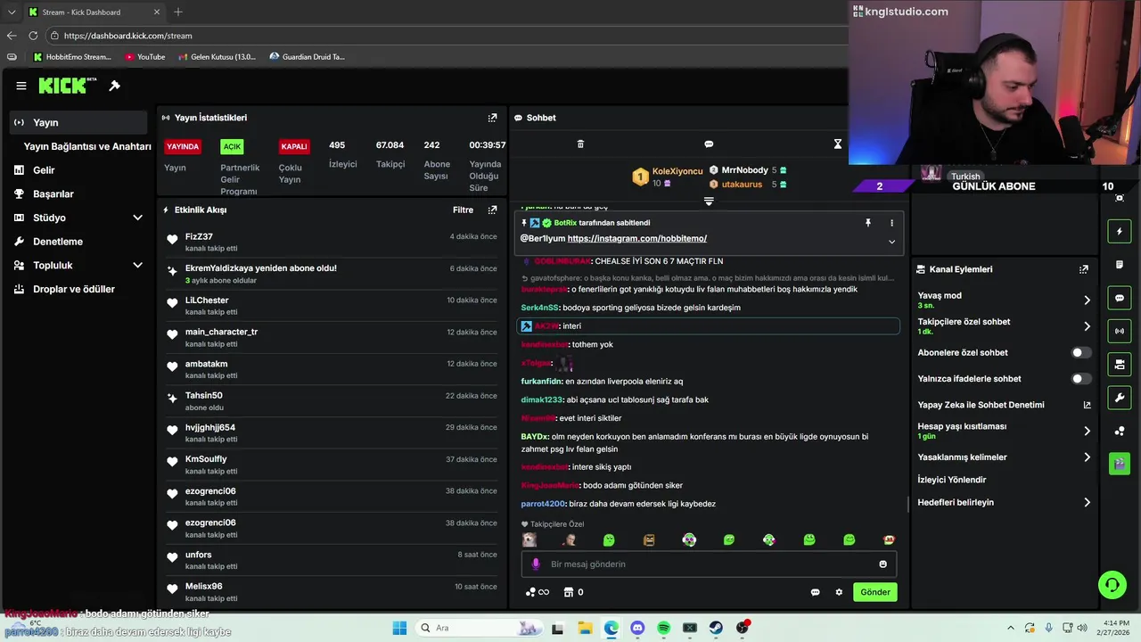Click the channel points infinity icon below chat
The image size is (1141, 642).
click(538, 592)
